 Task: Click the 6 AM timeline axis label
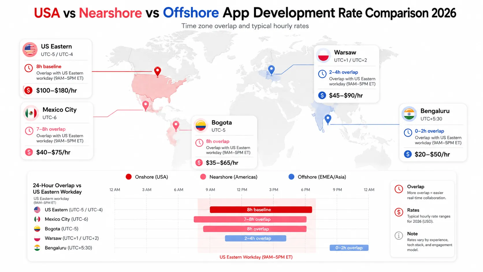pyautogui.click(x=179, y=190)
